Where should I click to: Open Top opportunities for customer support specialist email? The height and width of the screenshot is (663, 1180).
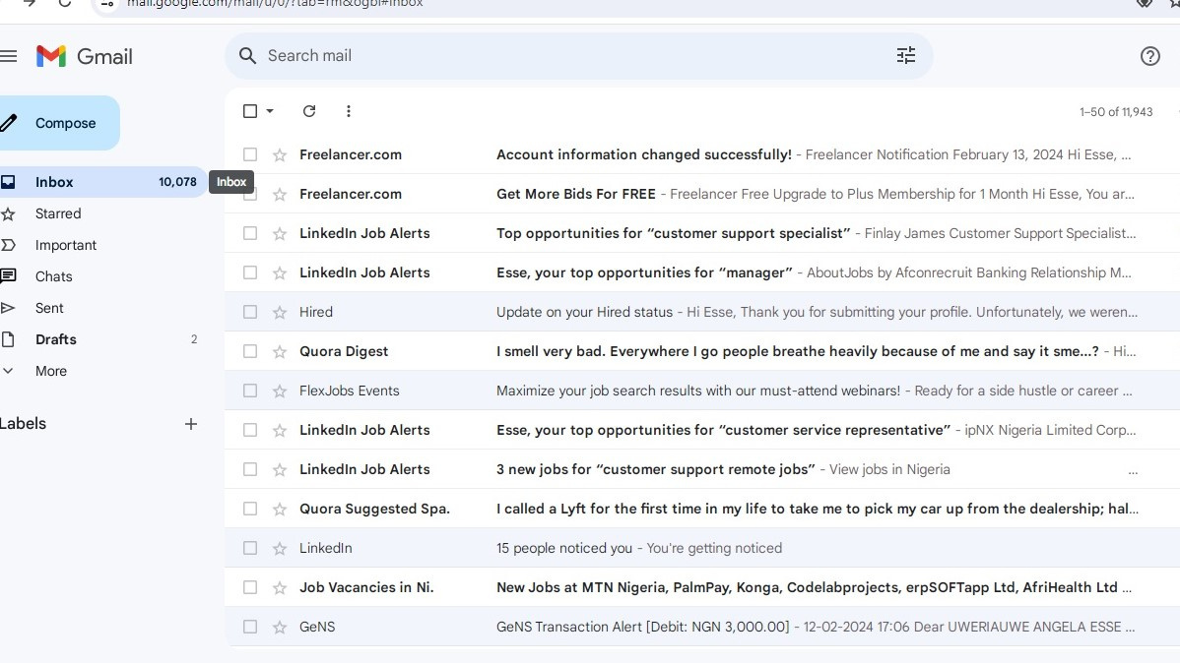[x=702, y=233]
